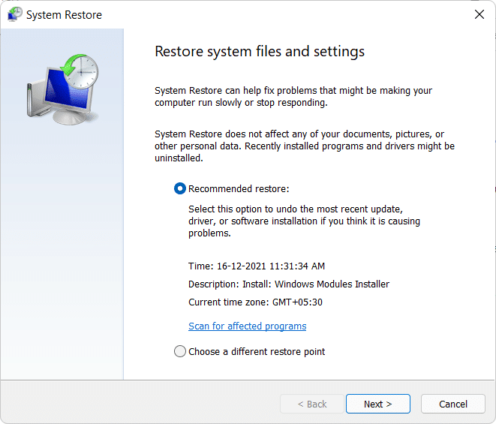Click the Description: Install: Windows Modules Installer text
Viewport: 496px width, 424px height.
(x=289, y=284)
